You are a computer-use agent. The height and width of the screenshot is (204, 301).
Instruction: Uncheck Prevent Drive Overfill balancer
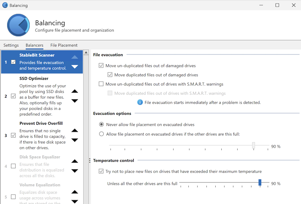pos(13,135)
